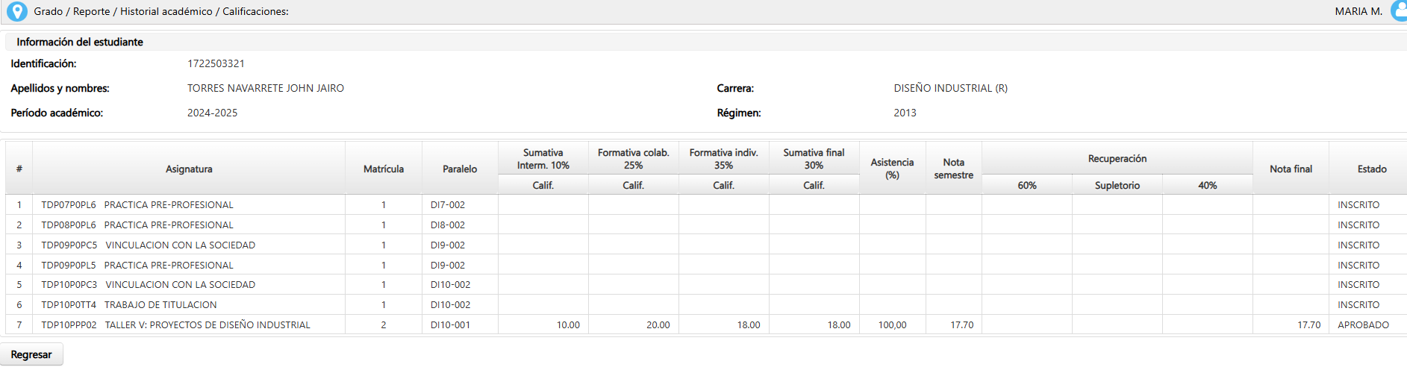
Task: Click the Asistencia (%) column header
Action: [x=892, y=169]
